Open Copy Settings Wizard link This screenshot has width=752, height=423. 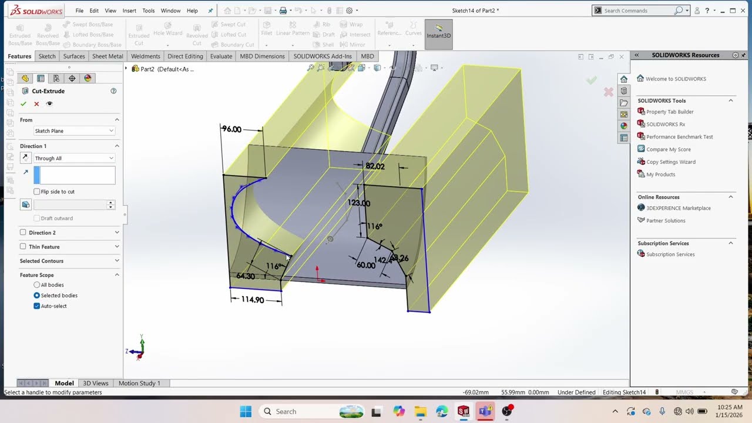(x=671, y=162)
